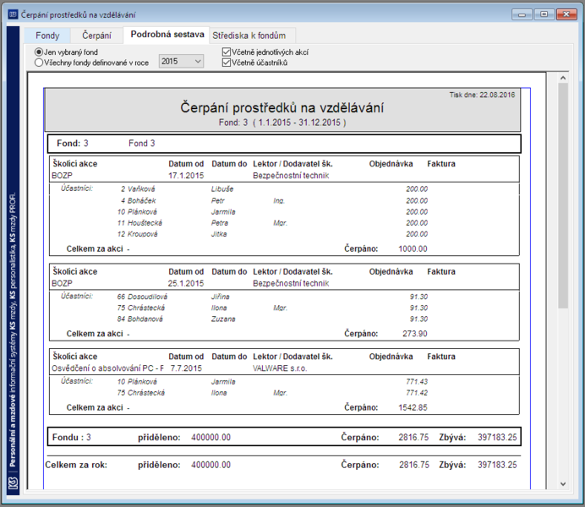
Task: Click the application icon in the title bar
Action: click(x=13, y=14)
